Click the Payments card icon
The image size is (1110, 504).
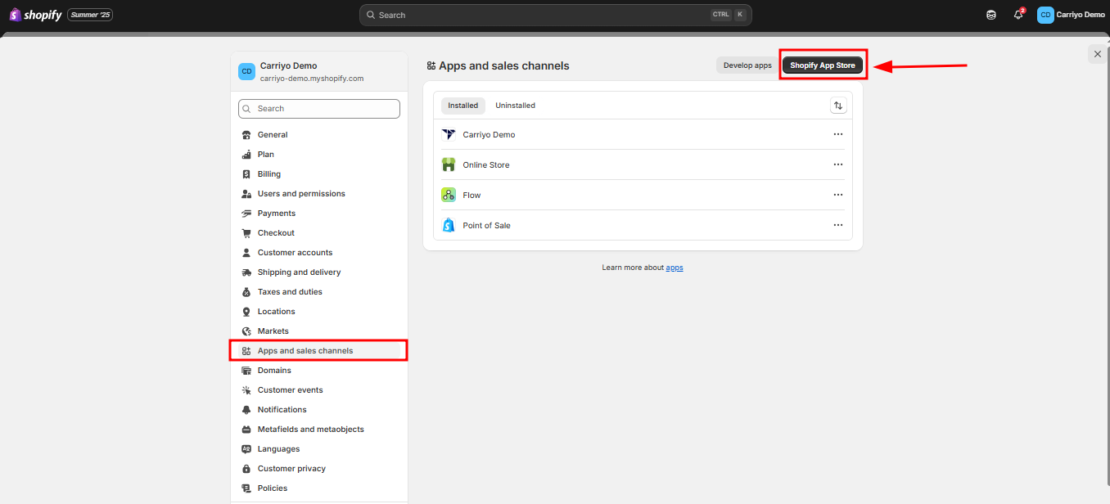click(x=246, y=214)
